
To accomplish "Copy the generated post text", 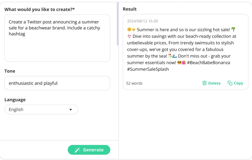I will [x=235, y=83].
